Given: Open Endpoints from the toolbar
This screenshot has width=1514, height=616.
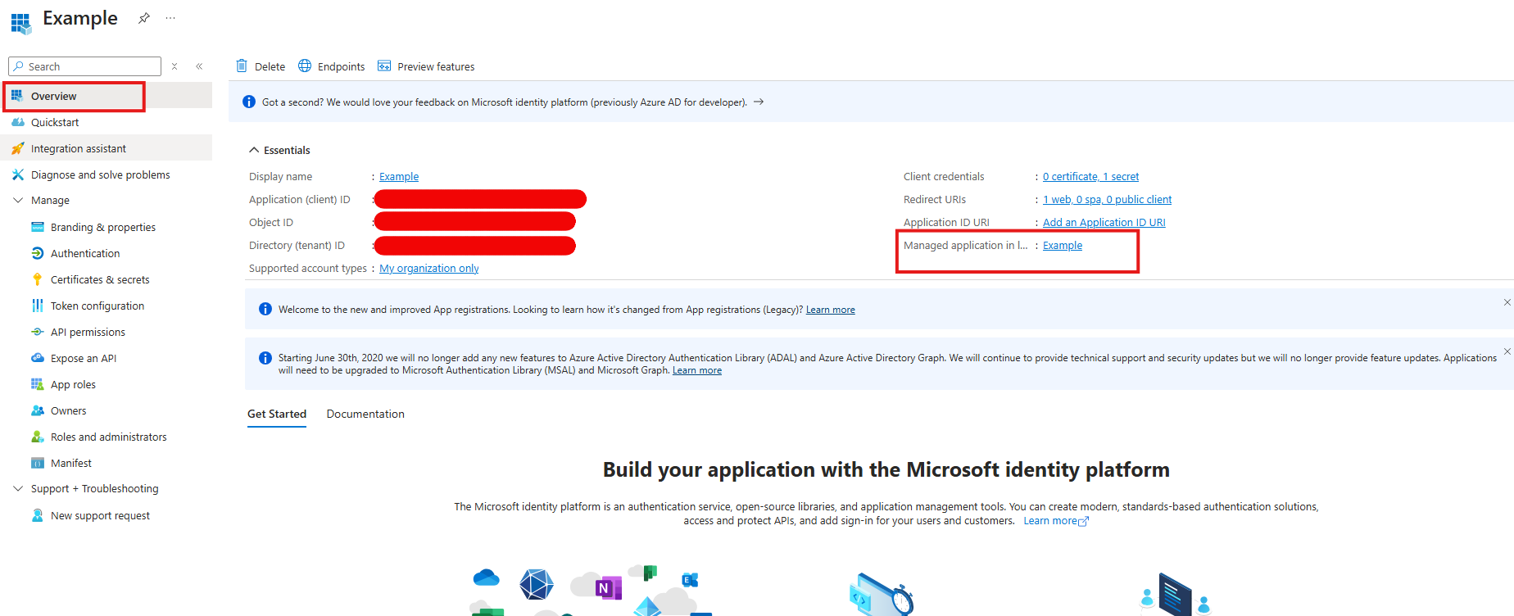Looking at the screenshot, I should pyautogui.click(x=332, y=66).
